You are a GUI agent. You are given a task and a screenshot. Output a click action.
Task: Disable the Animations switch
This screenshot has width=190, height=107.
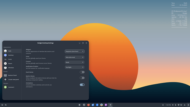tap(82, 85)
